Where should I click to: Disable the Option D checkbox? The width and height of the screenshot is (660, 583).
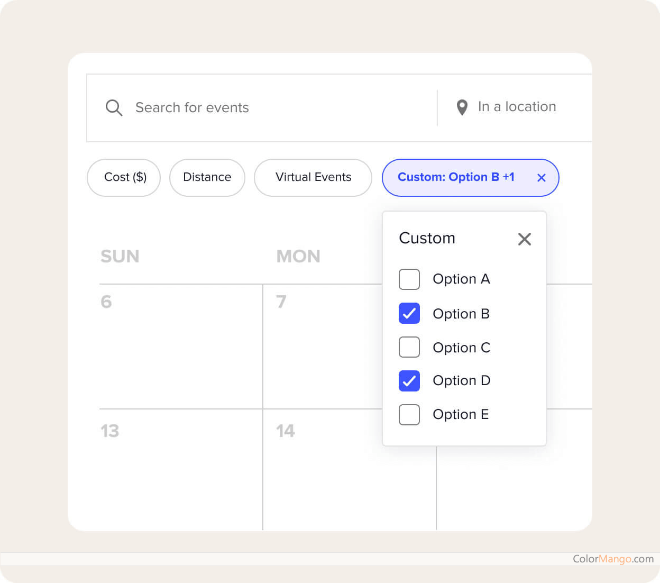[x=409, y=380]
